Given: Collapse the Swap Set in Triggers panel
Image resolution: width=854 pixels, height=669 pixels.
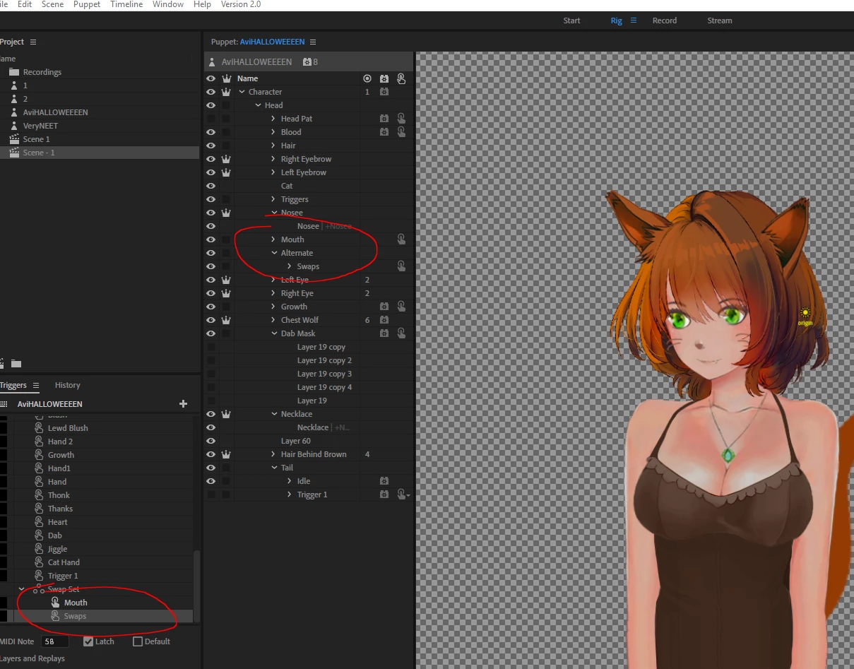Looking at the screenshot, I should pyautogui.click(x=22, y=589).
